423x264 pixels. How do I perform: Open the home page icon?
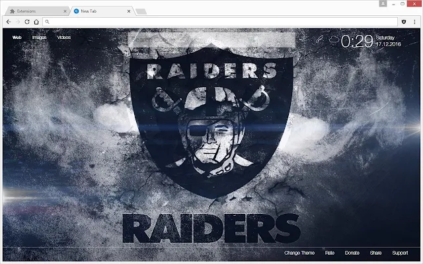coord(36,22)
